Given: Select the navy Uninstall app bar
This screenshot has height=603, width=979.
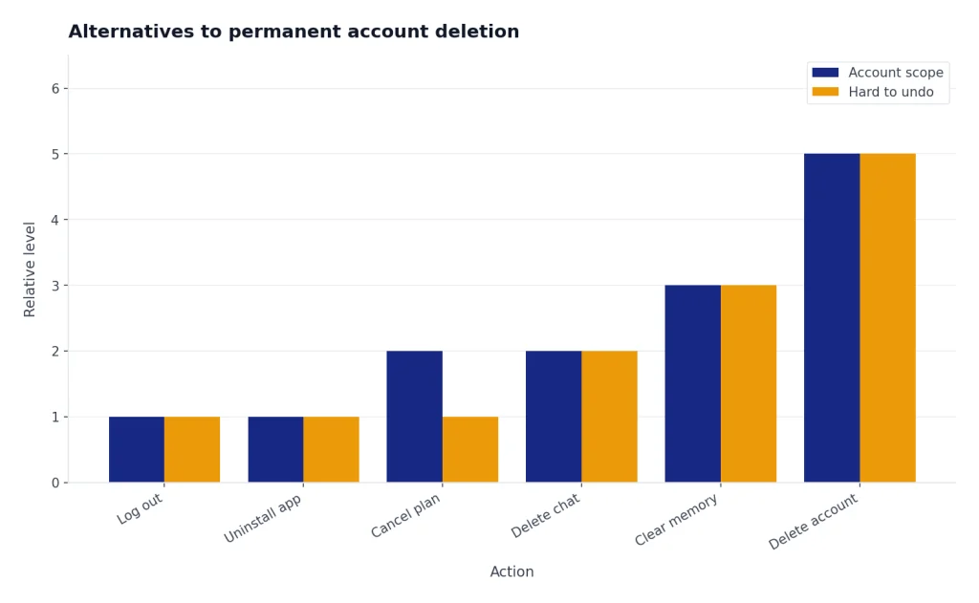Looking at the screenshot, I should pyautogui.click(x=276, y=449).
